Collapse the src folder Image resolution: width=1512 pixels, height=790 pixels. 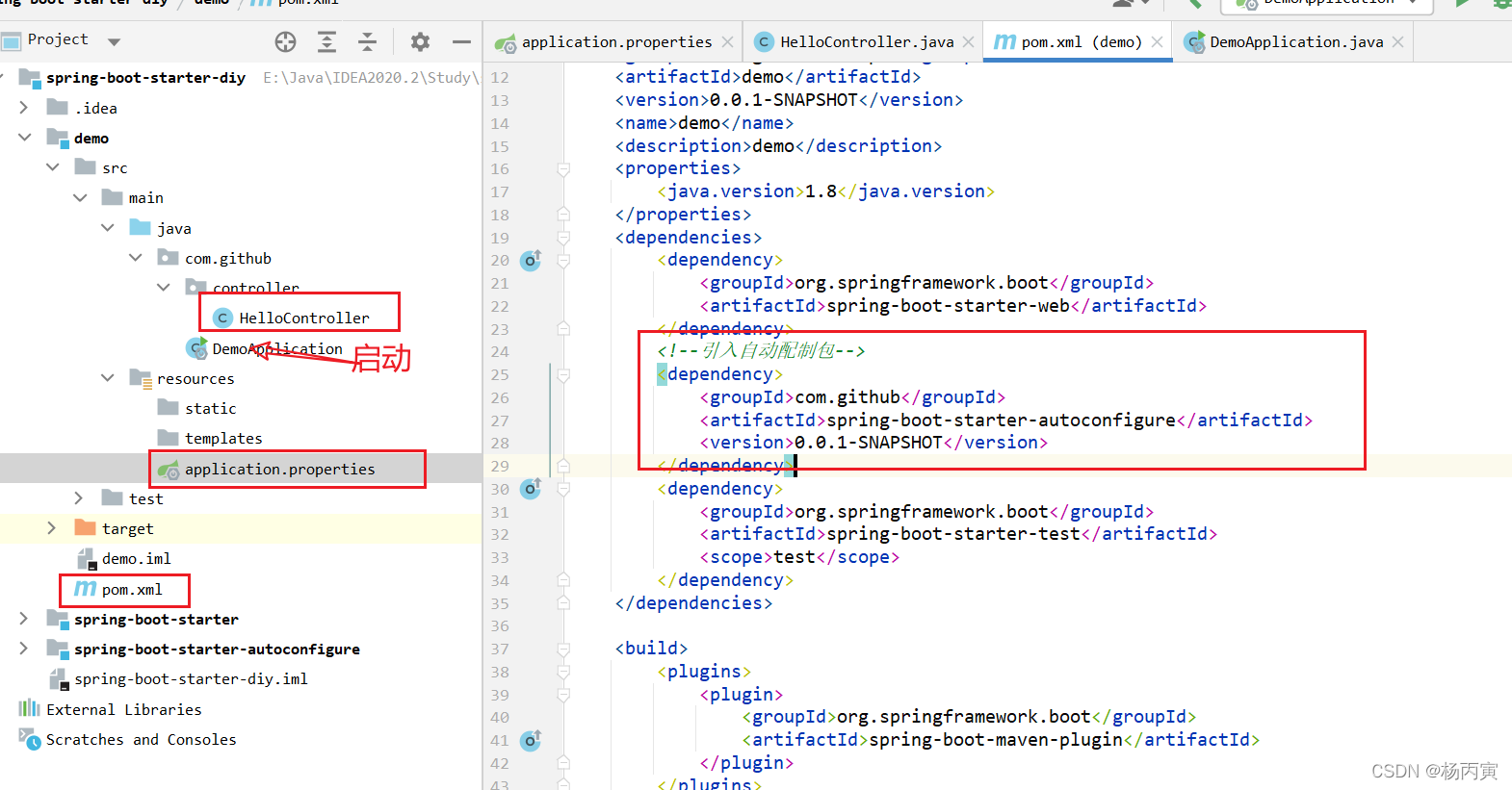click(52, 167)
